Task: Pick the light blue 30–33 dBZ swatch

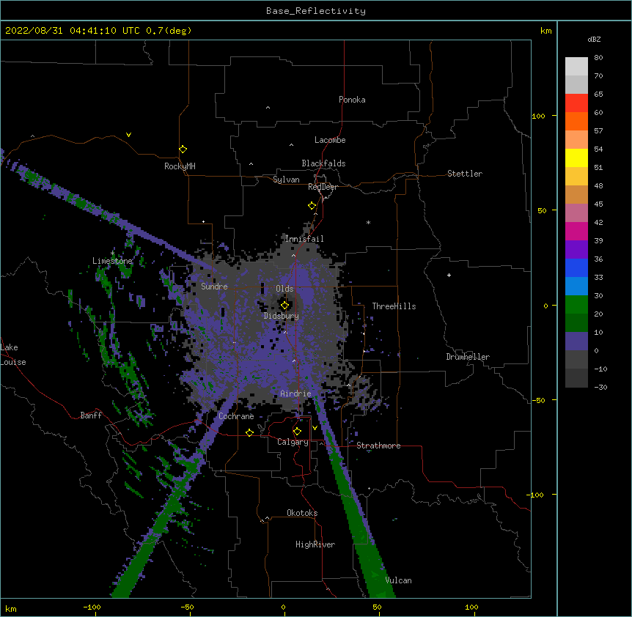Action: pos(576,287)
